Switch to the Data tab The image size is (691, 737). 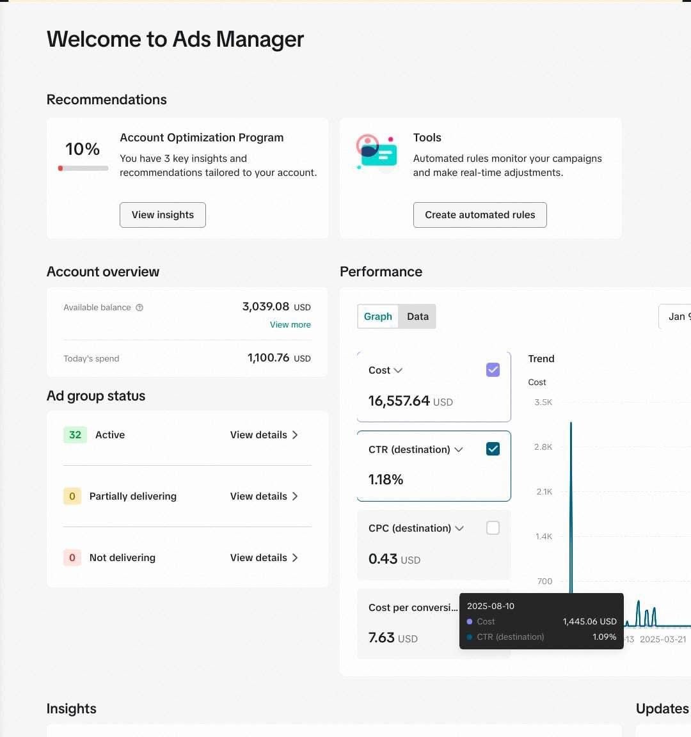417,317
